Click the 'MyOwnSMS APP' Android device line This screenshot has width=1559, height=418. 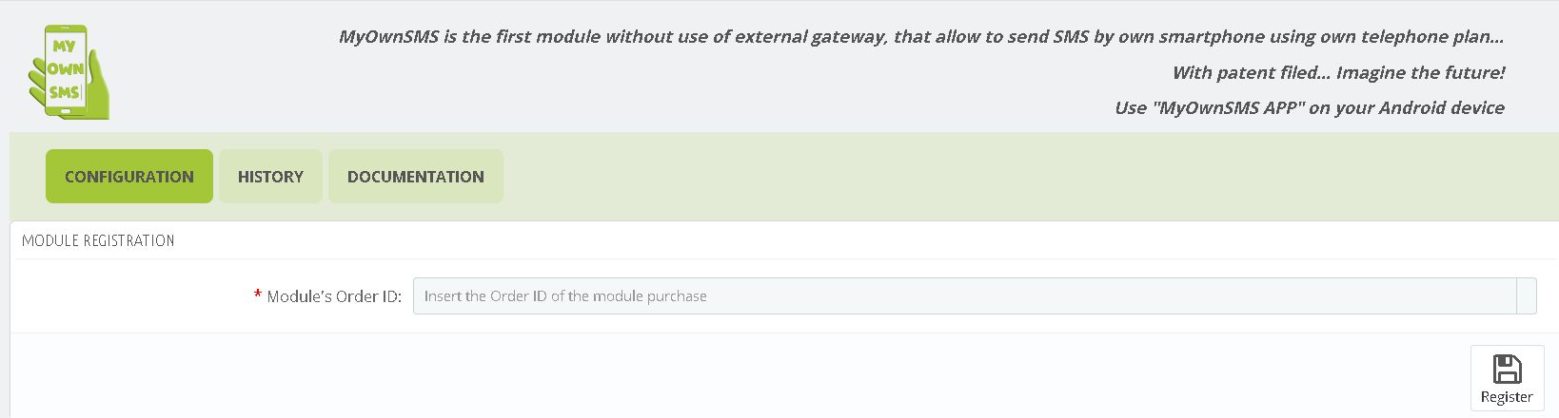(1310, 107)
